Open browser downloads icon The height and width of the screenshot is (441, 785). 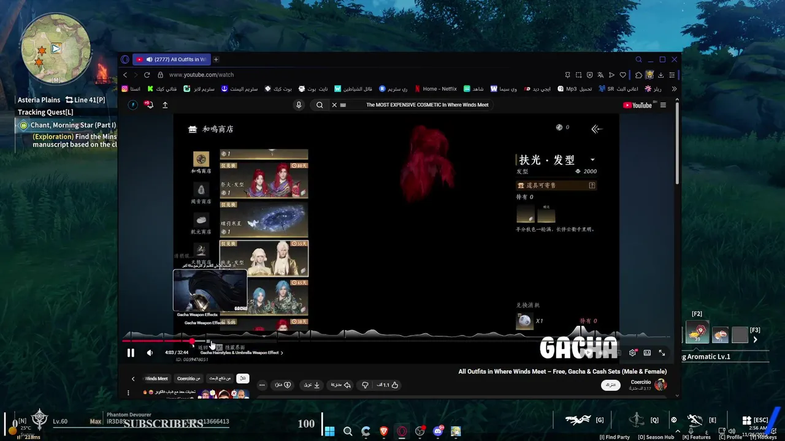pyautogui.click(x=661, y=75)
